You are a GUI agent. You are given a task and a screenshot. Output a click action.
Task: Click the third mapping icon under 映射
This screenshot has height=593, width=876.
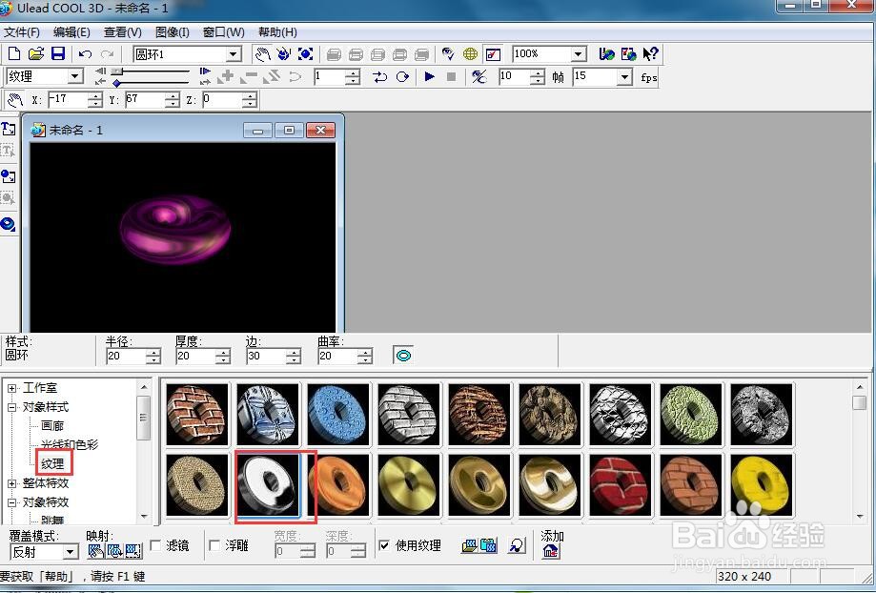[133, 550]
